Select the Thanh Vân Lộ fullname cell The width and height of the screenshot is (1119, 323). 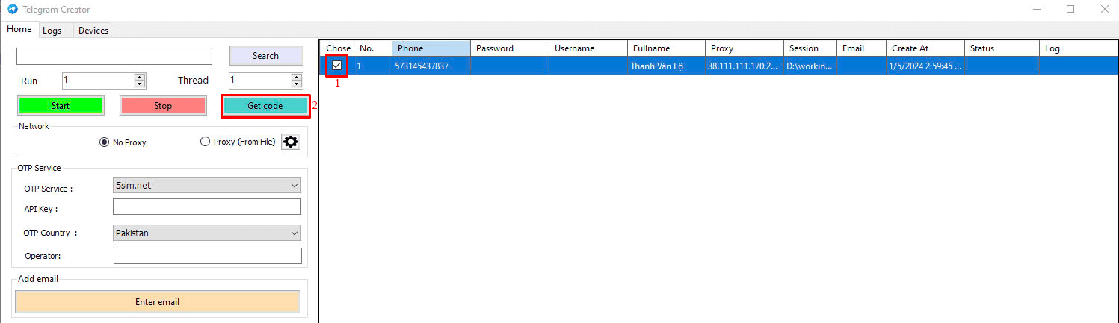(667, 66)
